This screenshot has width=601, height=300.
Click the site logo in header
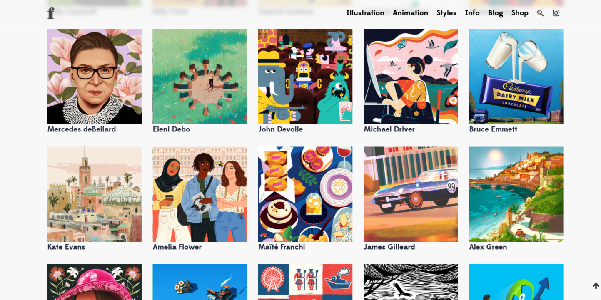51,13
